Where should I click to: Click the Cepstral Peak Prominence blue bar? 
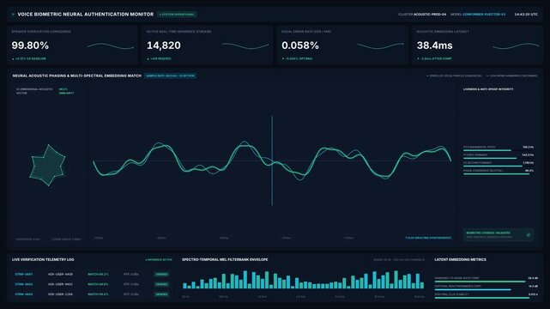point(473,290)
